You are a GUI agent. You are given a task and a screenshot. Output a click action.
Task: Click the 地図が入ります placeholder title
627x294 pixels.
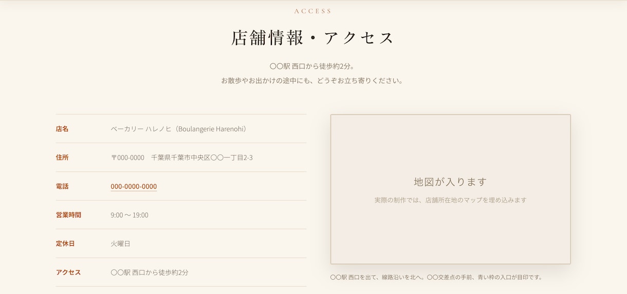click(x=450, y=182)
